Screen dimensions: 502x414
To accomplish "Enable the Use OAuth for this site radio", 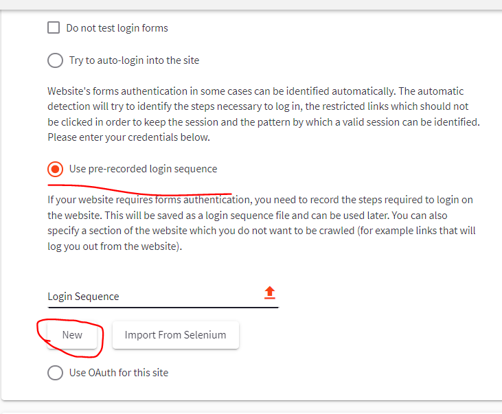I will pos(55,373).
